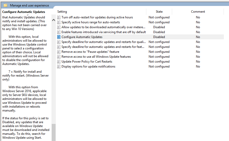Select Turn off auto-restart for updates during active hours
This screenshot has width=229, height=141.
pyautogui.click(x=97, y=17)
